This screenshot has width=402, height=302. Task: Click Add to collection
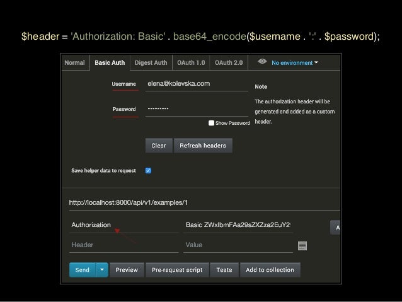point(270,270)
